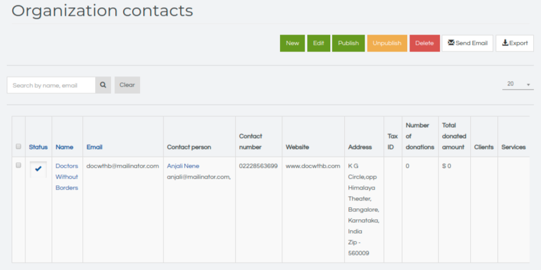
Task: Click the envelope icon on Send Email
Action: point(451,43)
